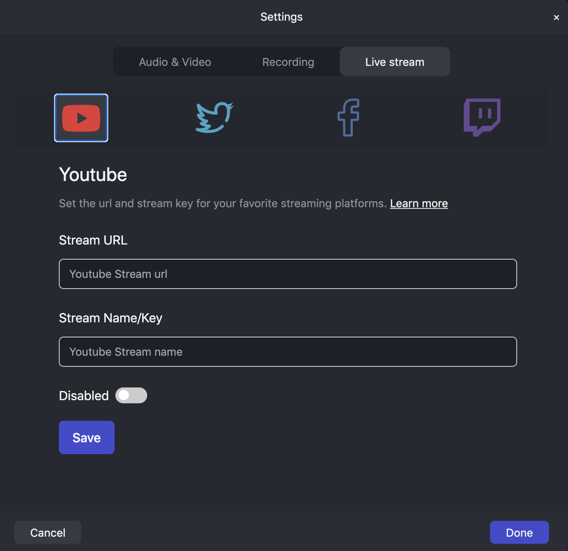Select the Twitch streaming icon
Viewport: 568px width, 551px height.
482,117
